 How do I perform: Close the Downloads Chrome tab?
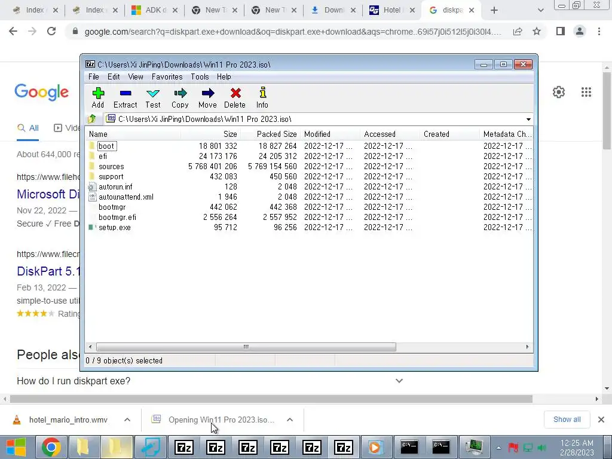pos(353,11)
